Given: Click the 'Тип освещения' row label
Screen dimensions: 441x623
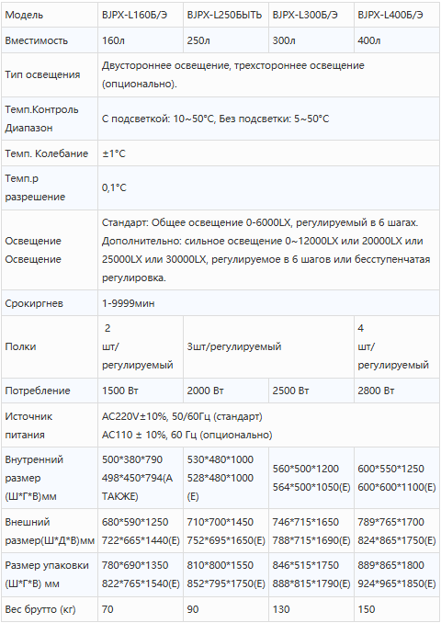Looking at the screenshot, I should (42, 74).
